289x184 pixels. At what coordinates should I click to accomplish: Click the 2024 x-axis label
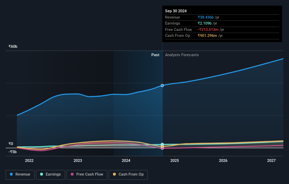point(126,161)
